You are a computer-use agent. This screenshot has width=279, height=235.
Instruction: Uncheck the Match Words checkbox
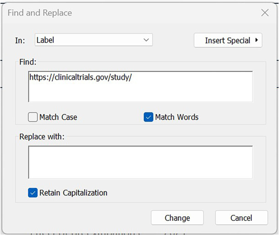(x=148, y=117)
